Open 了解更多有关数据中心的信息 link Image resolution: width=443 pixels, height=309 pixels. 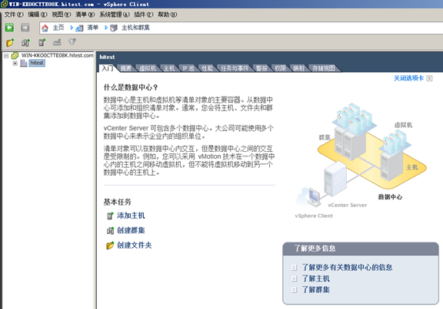coord(347,268)
